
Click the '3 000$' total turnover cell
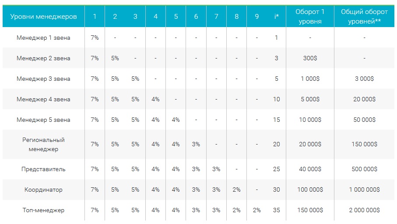364,79
